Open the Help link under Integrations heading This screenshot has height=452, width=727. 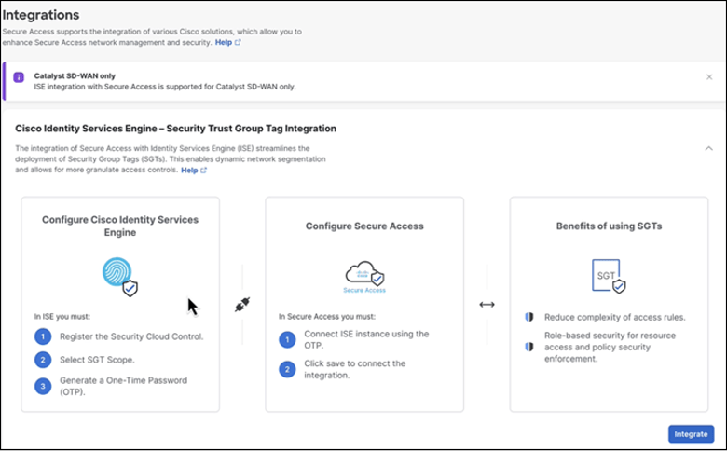227,42
